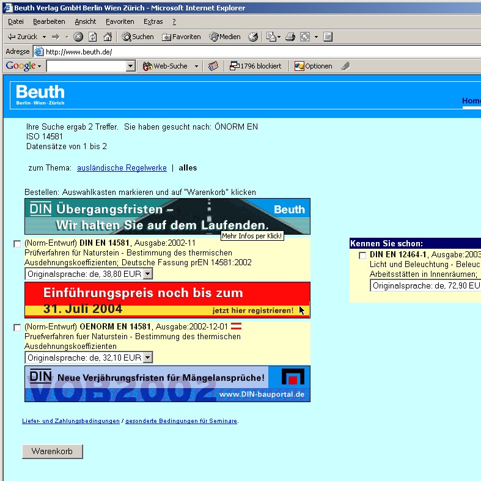Image resolution: width=481 pixels, height=481 pixels.
Task: Click the Internet Explorer title bar icon
Action: [x=8, y=8]
